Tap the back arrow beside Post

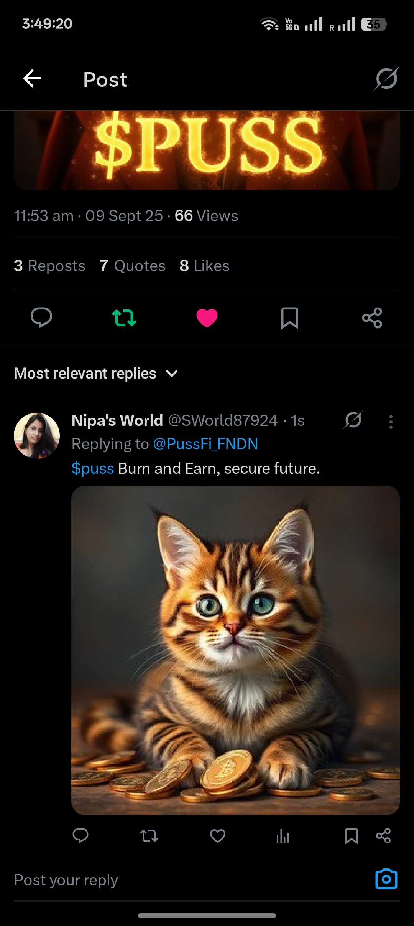coord(32,79)
